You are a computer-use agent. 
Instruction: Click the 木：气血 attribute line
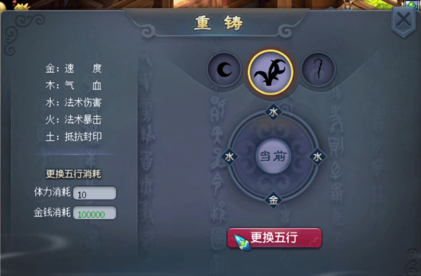click(x=74, y=86)
